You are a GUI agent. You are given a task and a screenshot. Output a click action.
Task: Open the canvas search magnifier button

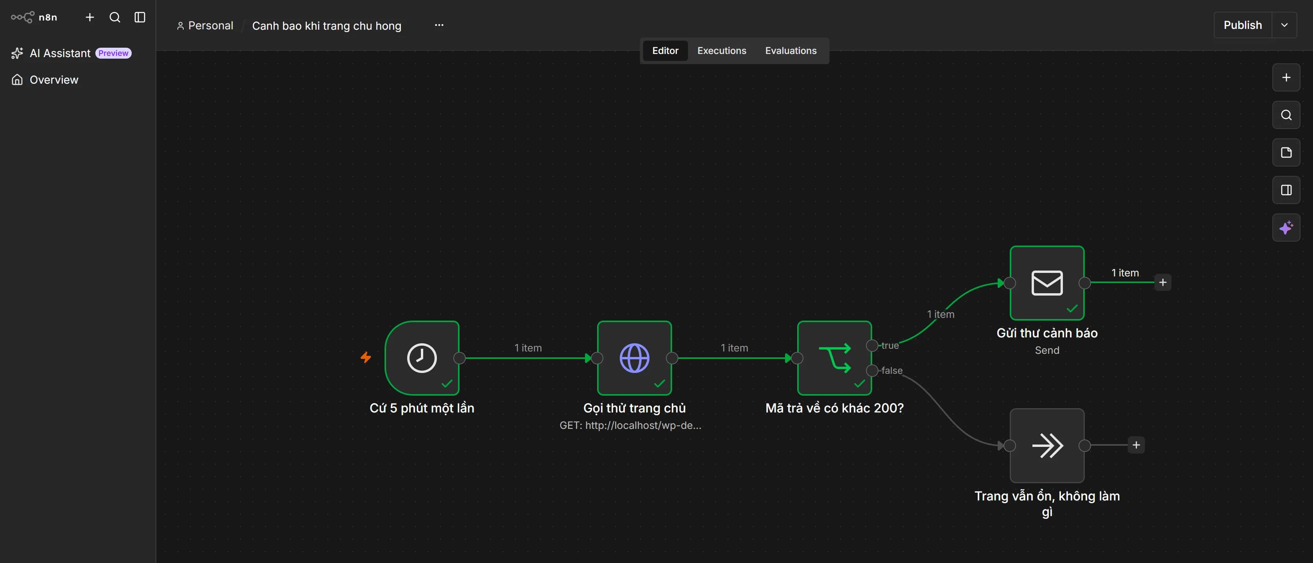1286,115
